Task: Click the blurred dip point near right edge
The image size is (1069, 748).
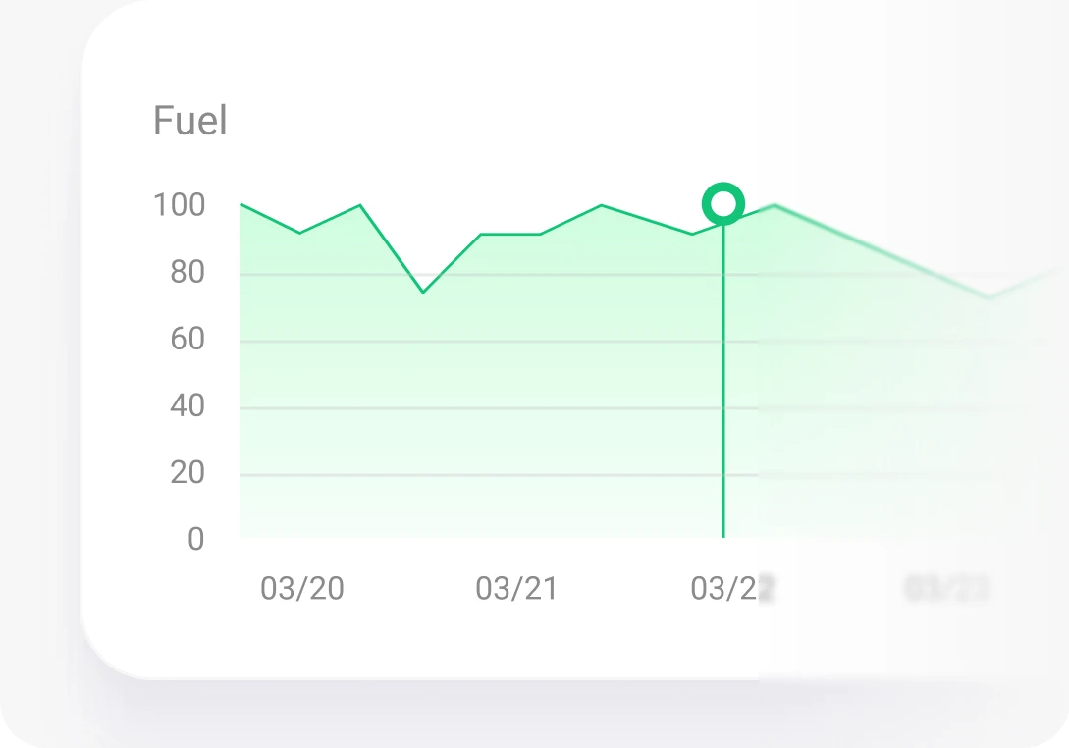Action: point(989,296)
